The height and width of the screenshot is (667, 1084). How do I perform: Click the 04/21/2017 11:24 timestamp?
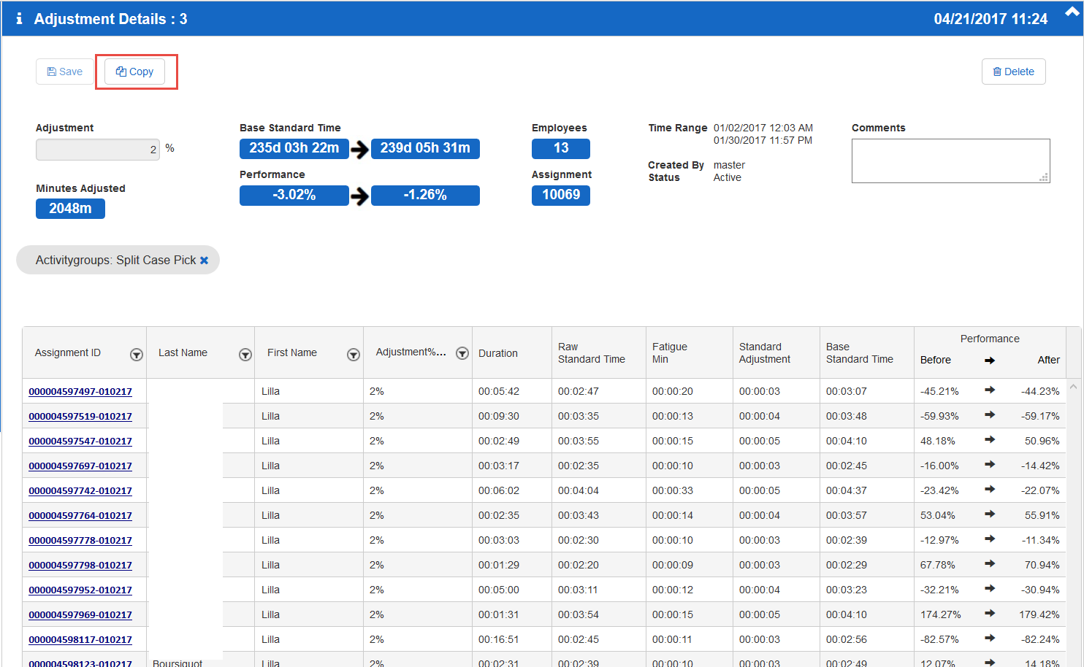pyautogui.click(x=991, y=19)
